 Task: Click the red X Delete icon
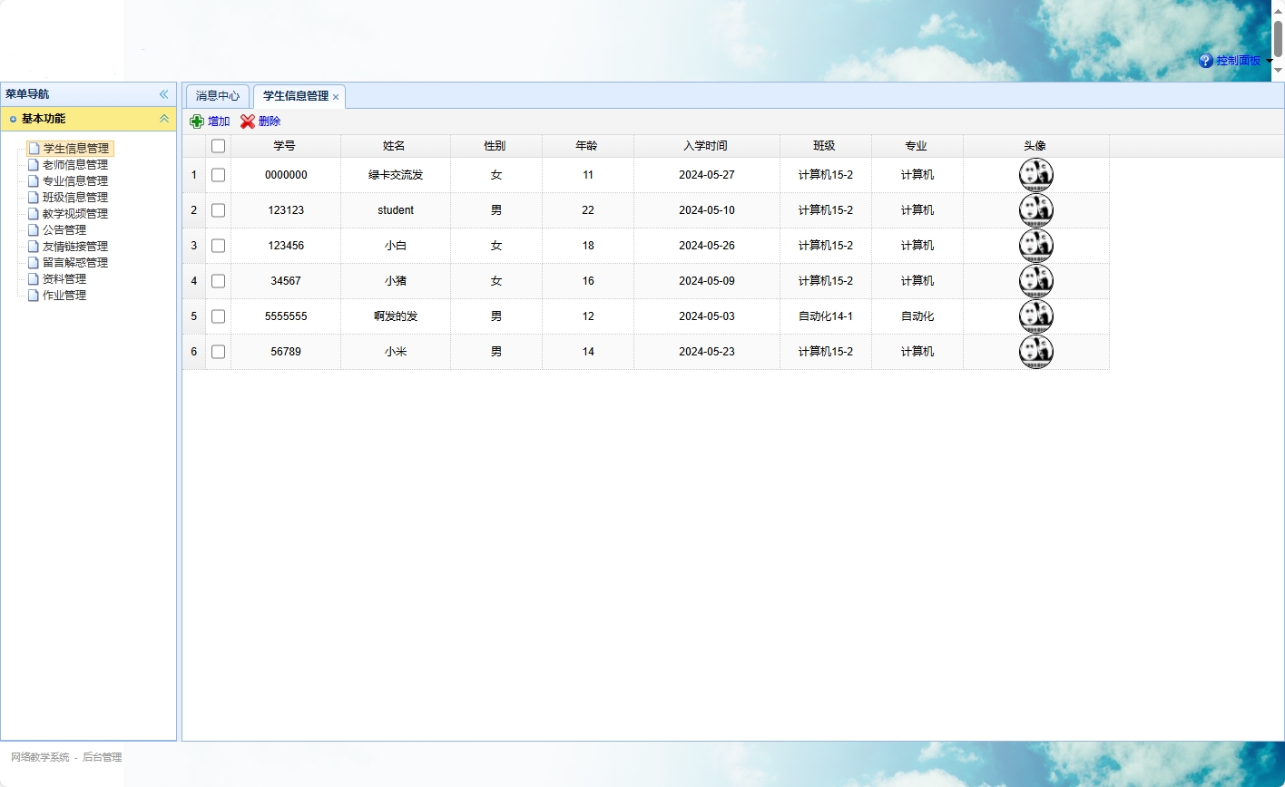coord(248,121)
